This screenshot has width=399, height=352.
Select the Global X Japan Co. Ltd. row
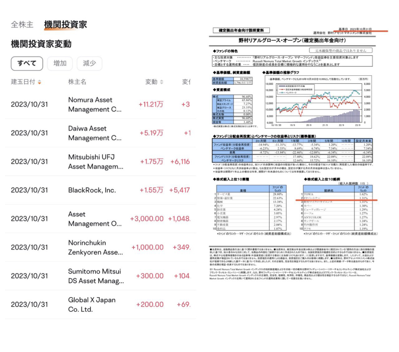[92, 304]
